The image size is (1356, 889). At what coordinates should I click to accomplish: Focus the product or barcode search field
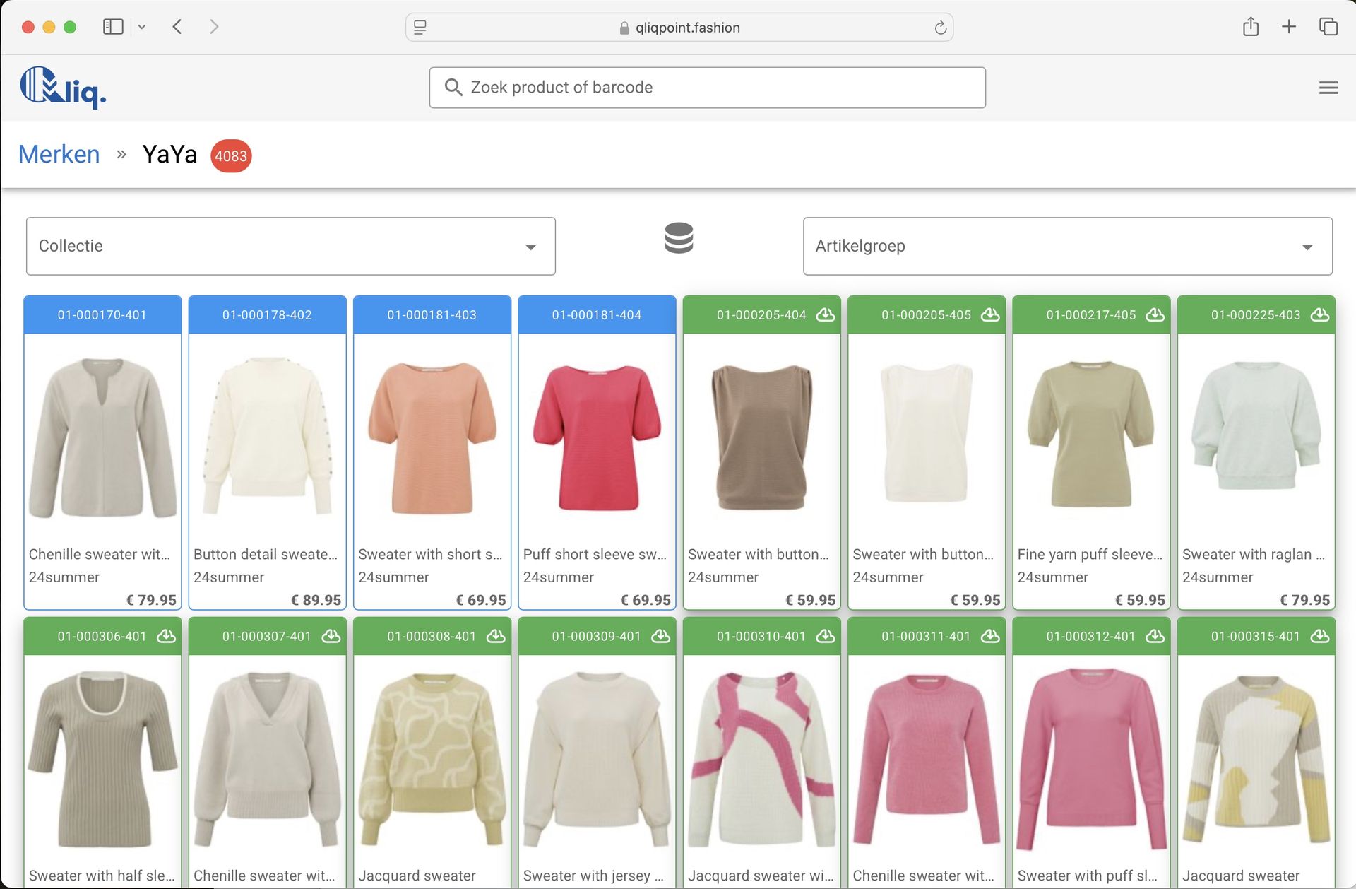707,88
